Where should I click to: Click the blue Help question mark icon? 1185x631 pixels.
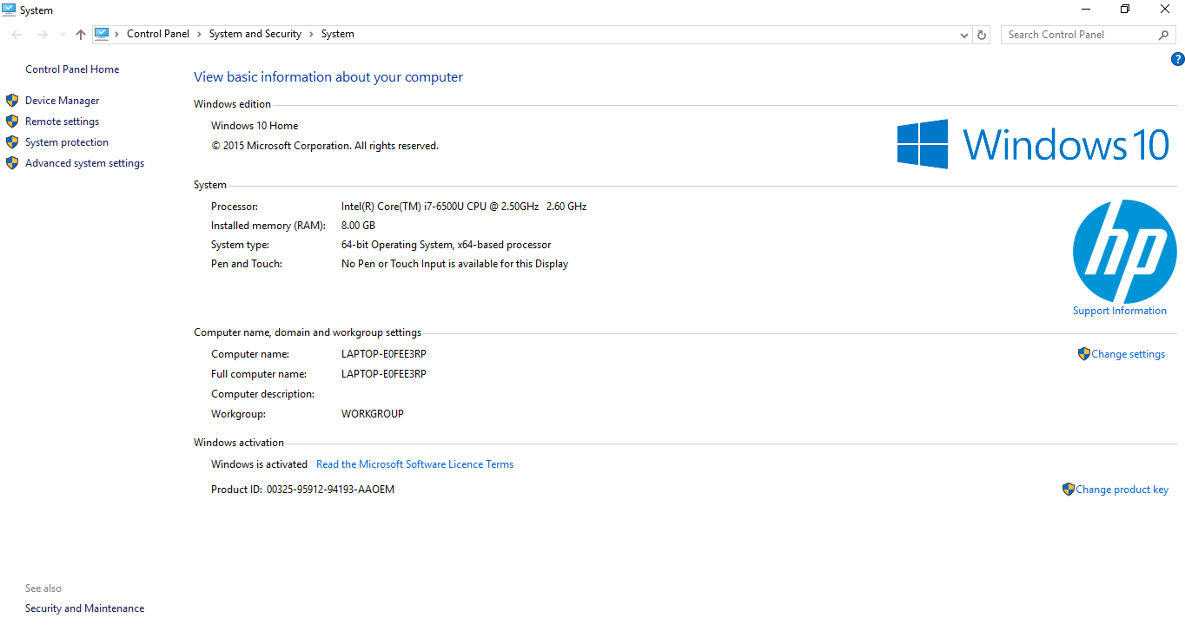coord(1177,59)
